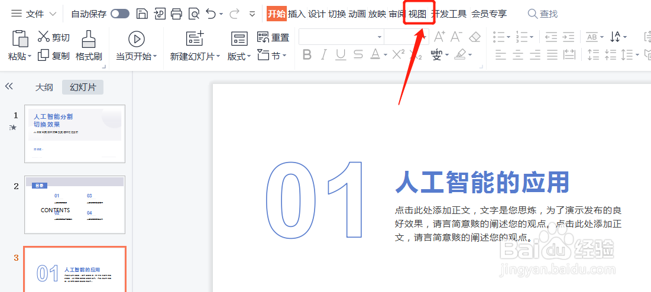651x292 pixels.
Task: Open the 版式 layout icon
Action: point(239,38)
